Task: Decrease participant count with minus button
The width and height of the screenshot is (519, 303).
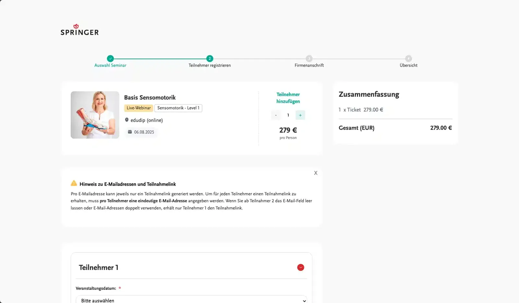Action: [x=276, y=115]
